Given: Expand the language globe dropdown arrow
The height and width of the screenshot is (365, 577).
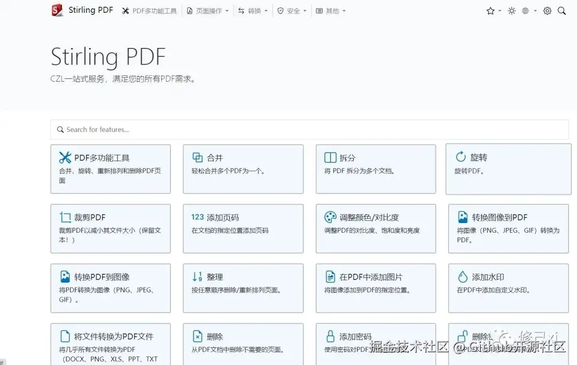Looking at the screenshot, I should coord(535,11).
